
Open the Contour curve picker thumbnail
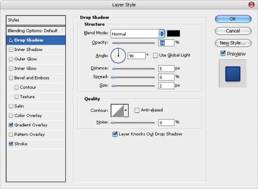pos(117,110)
